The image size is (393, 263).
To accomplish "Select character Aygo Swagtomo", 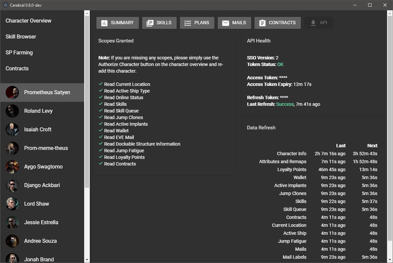I will click(42, 166).
